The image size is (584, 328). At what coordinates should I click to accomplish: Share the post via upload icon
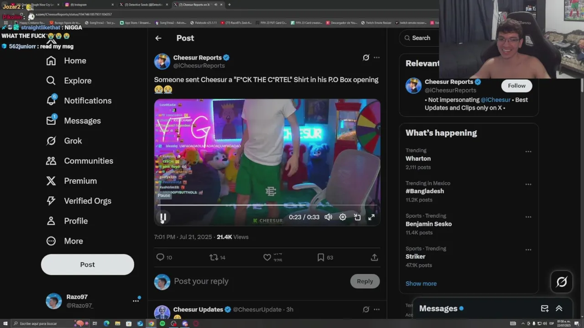point(374,257)
